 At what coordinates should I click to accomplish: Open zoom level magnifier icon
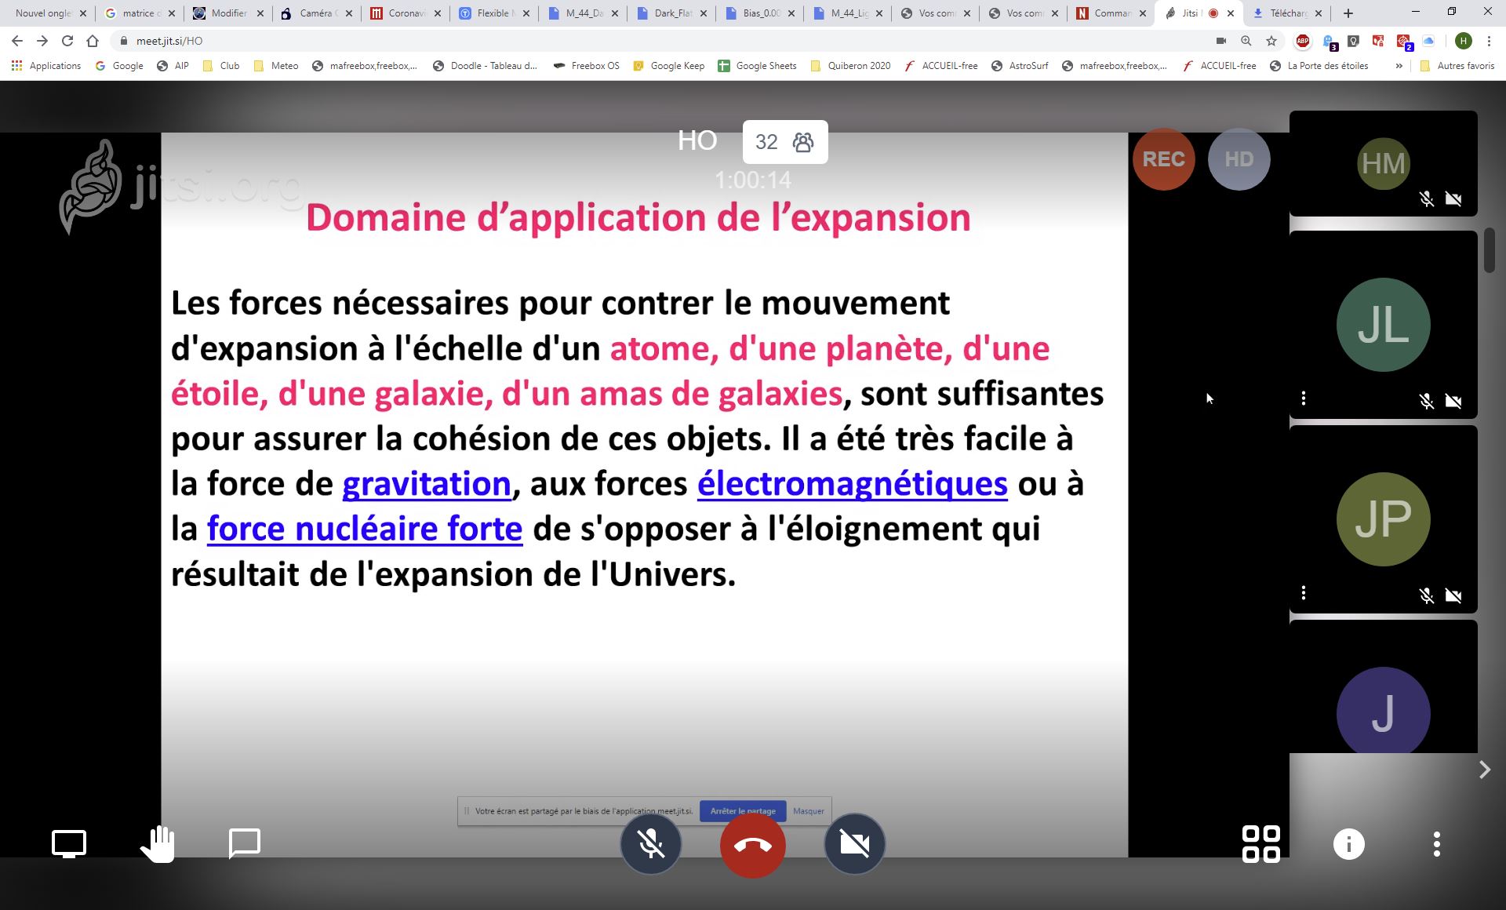[1246, 41]
